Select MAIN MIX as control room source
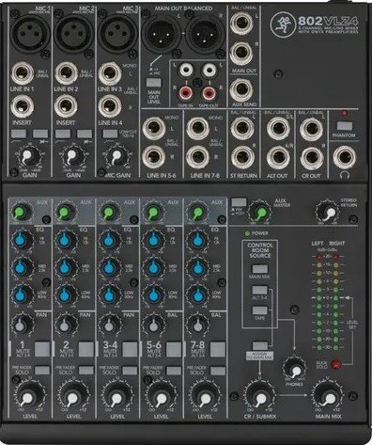The width and height of the screenshot is (372, 445). [x=260, y=269]
